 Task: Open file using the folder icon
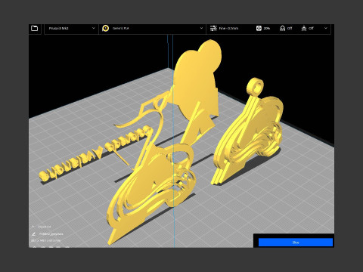point(35,28)
